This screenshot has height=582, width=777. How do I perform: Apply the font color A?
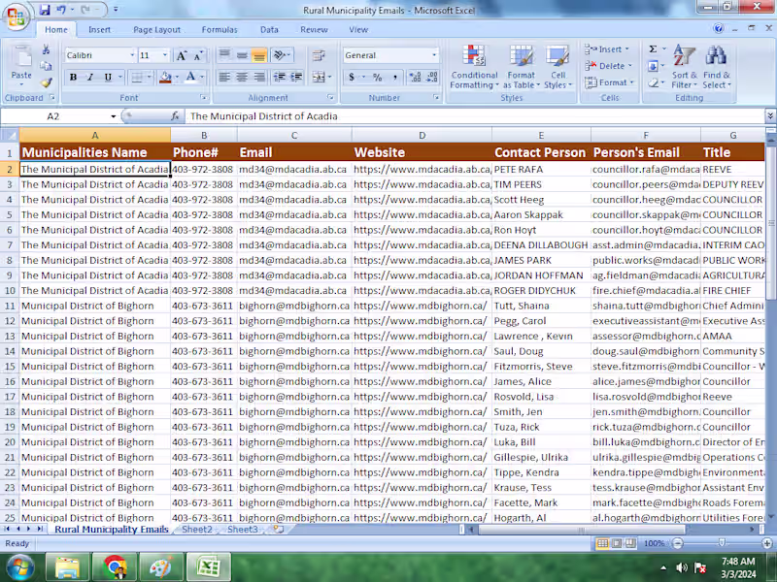(190, 78)
